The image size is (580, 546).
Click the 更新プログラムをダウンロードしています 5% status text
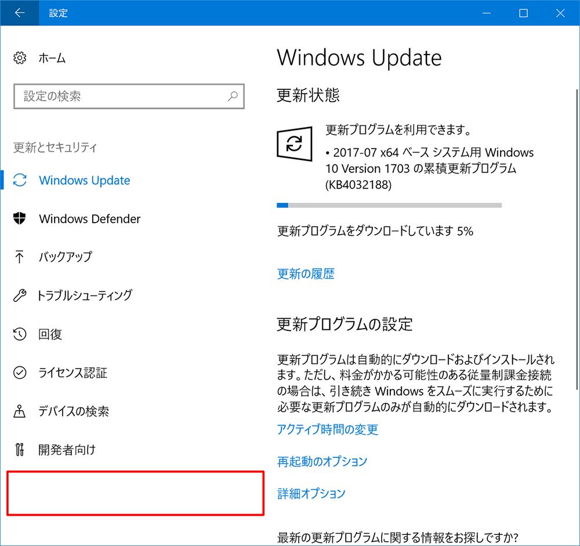(375, 231)
